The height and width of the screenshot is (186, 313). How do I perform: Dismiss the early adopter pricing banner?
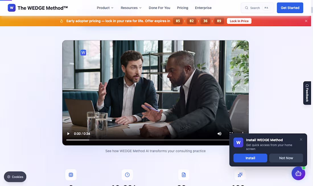[x=306, y=21]
